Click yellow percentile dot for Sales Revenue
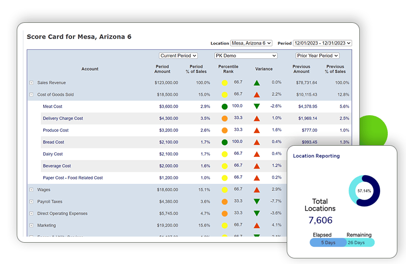Screen dimensions: 406x264 pyautogui.click(x=224, y=83)
